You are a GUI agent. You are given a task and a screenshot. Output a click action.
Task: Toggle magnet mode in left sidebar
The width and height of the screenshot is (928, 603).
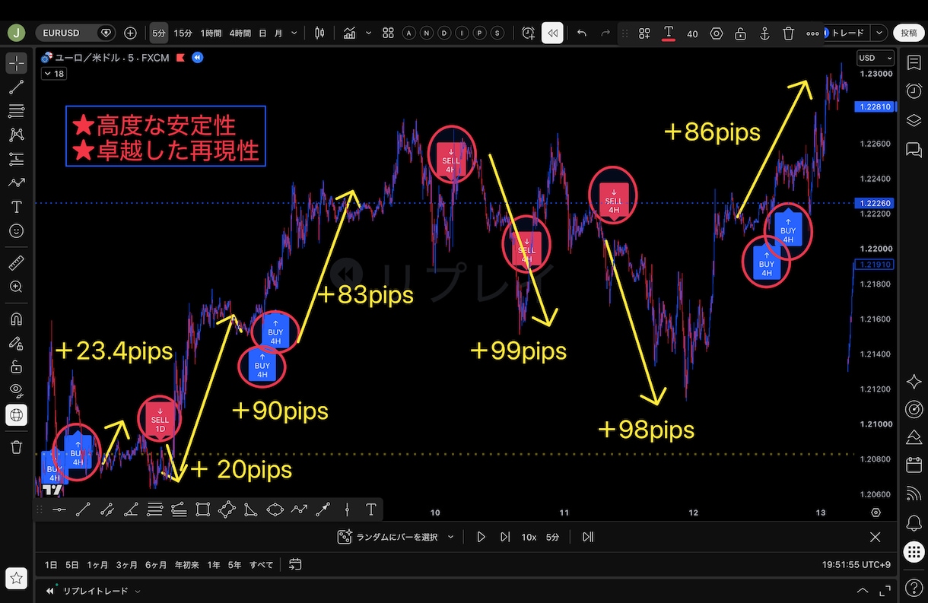point(16,319)
